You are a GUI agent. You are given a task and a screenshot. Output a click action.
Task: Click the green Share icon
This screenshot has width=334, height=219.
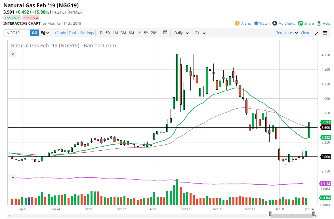[301, 23]
